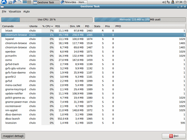Image resolution: width=187 pixels, height=140 pixels.
Task: Select the lxpanel process row
Action: click(93, 39)
